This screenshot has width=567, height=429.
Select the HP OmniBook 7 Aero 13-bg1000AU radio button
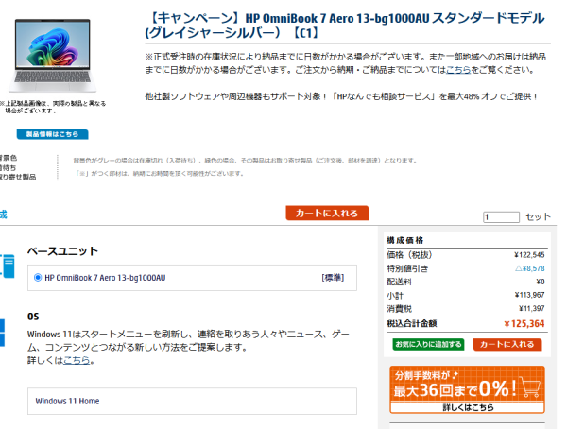(38, 278)
